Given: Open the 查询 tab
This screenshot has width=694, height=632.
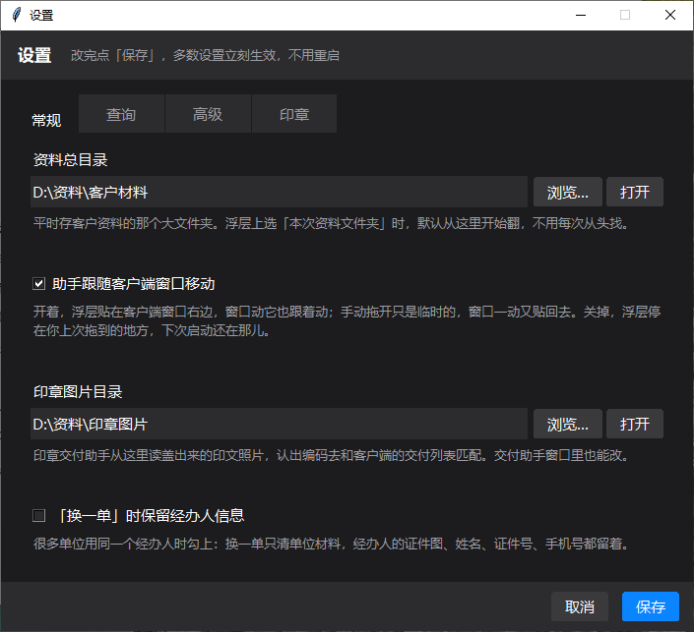Looking at the screenshot, I should (x=121, y=114).
